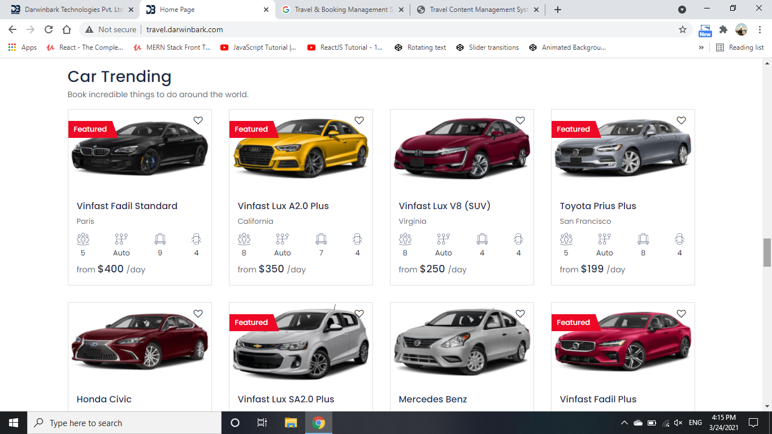Open Toyota Prius Plus title link
This screenshot has height=434, width=772.
(x=598, y=206)
